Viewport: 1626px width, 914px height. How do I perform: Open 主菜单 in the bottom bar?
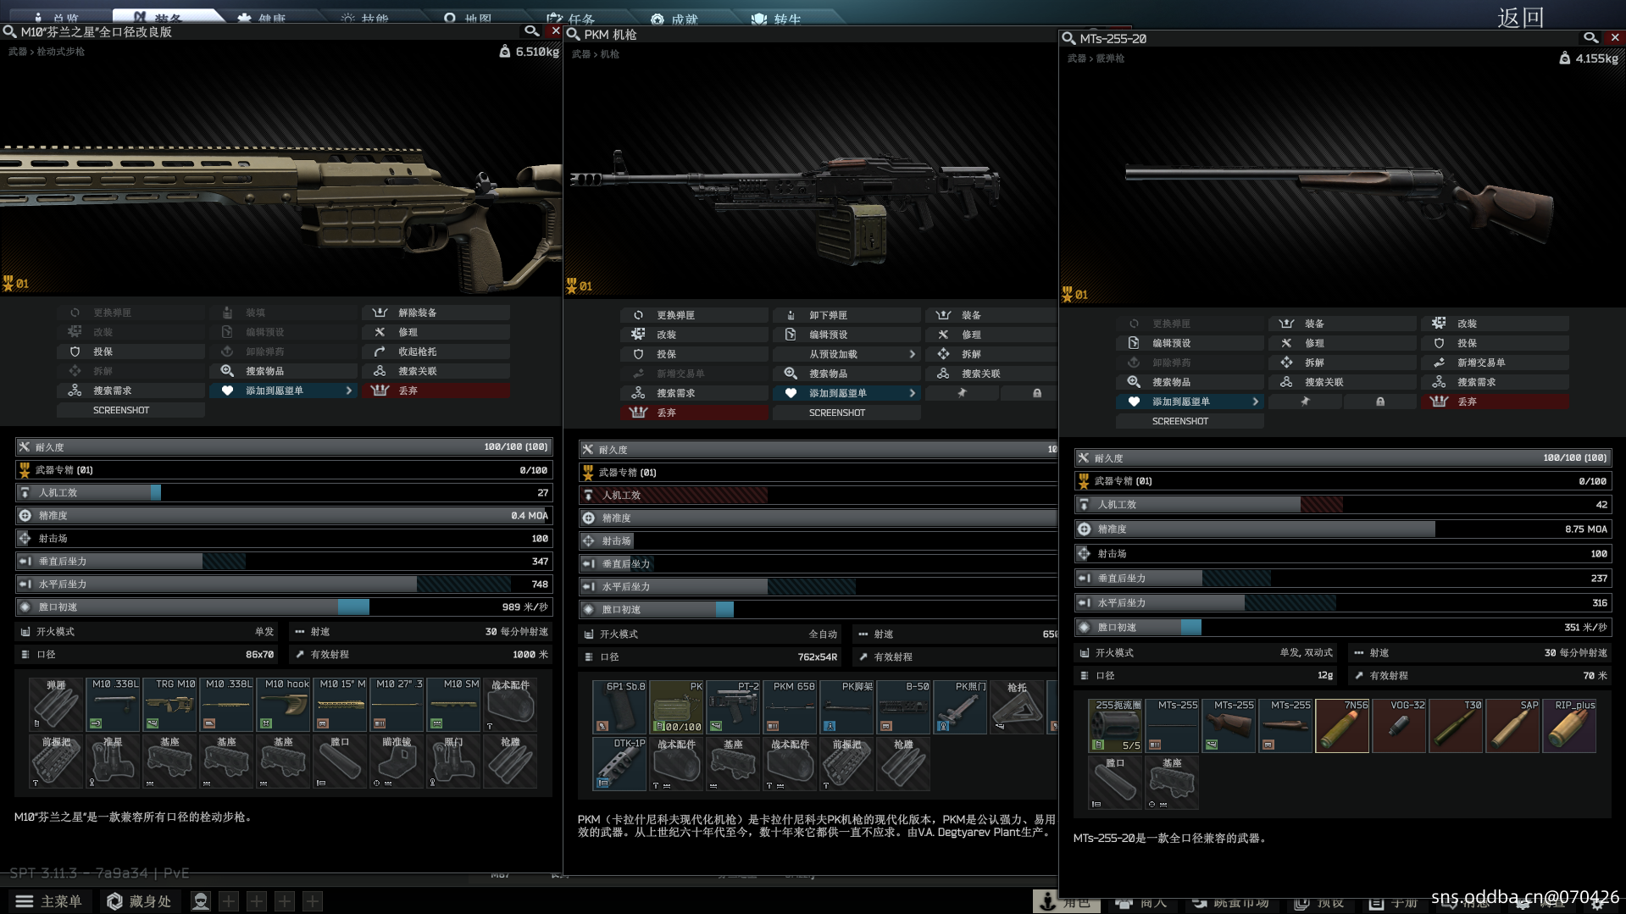point(50,901)
